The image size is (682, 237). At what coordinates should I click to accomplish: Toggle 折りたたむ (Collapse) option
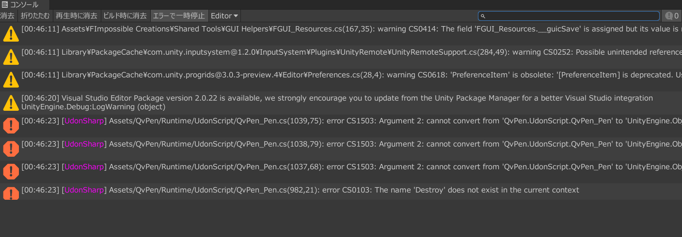(35, 16)
